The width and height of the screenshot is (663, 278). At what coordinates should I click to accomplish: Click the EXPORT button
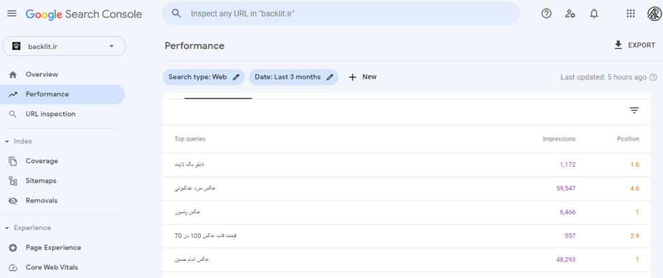(x=634, y=46)
